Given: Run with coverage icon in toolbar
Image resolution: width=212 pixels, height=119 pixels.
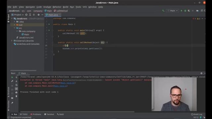Looking at the screenshot, I should click(x=189, y=11).
